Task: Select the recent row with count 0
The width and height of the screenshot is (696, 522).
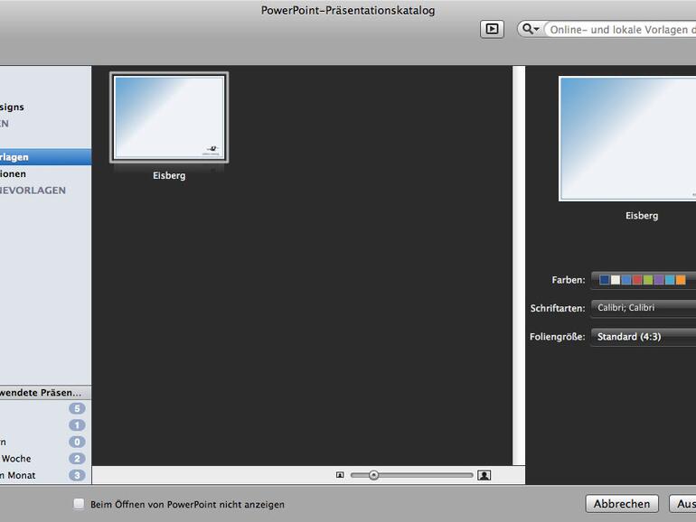Action: [46, 442]
